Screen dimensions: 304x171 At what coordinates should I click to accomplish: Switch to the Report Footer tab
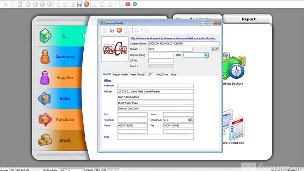138,74
